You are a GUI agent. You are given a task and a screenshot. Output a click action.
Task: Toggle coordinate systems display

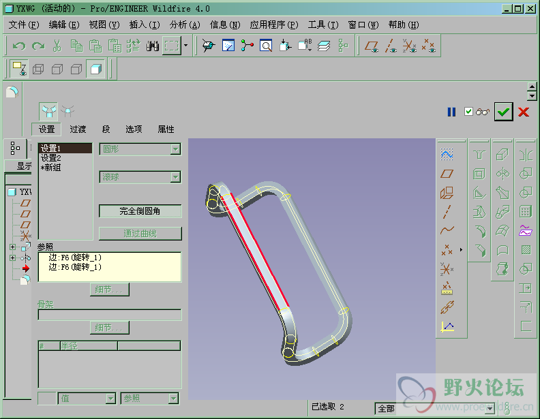[x=410, y=46]
